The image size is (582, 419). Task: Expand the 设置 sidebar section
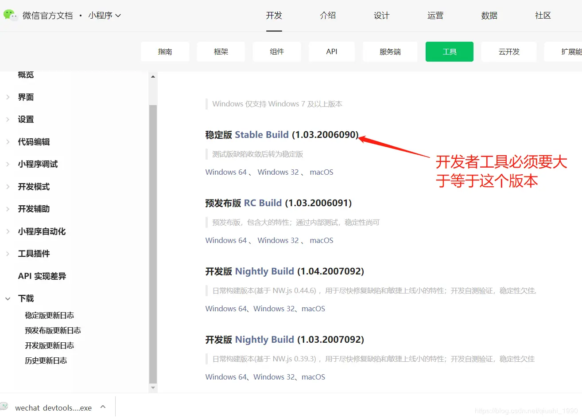pyautogui.click(x=8, y=119)
